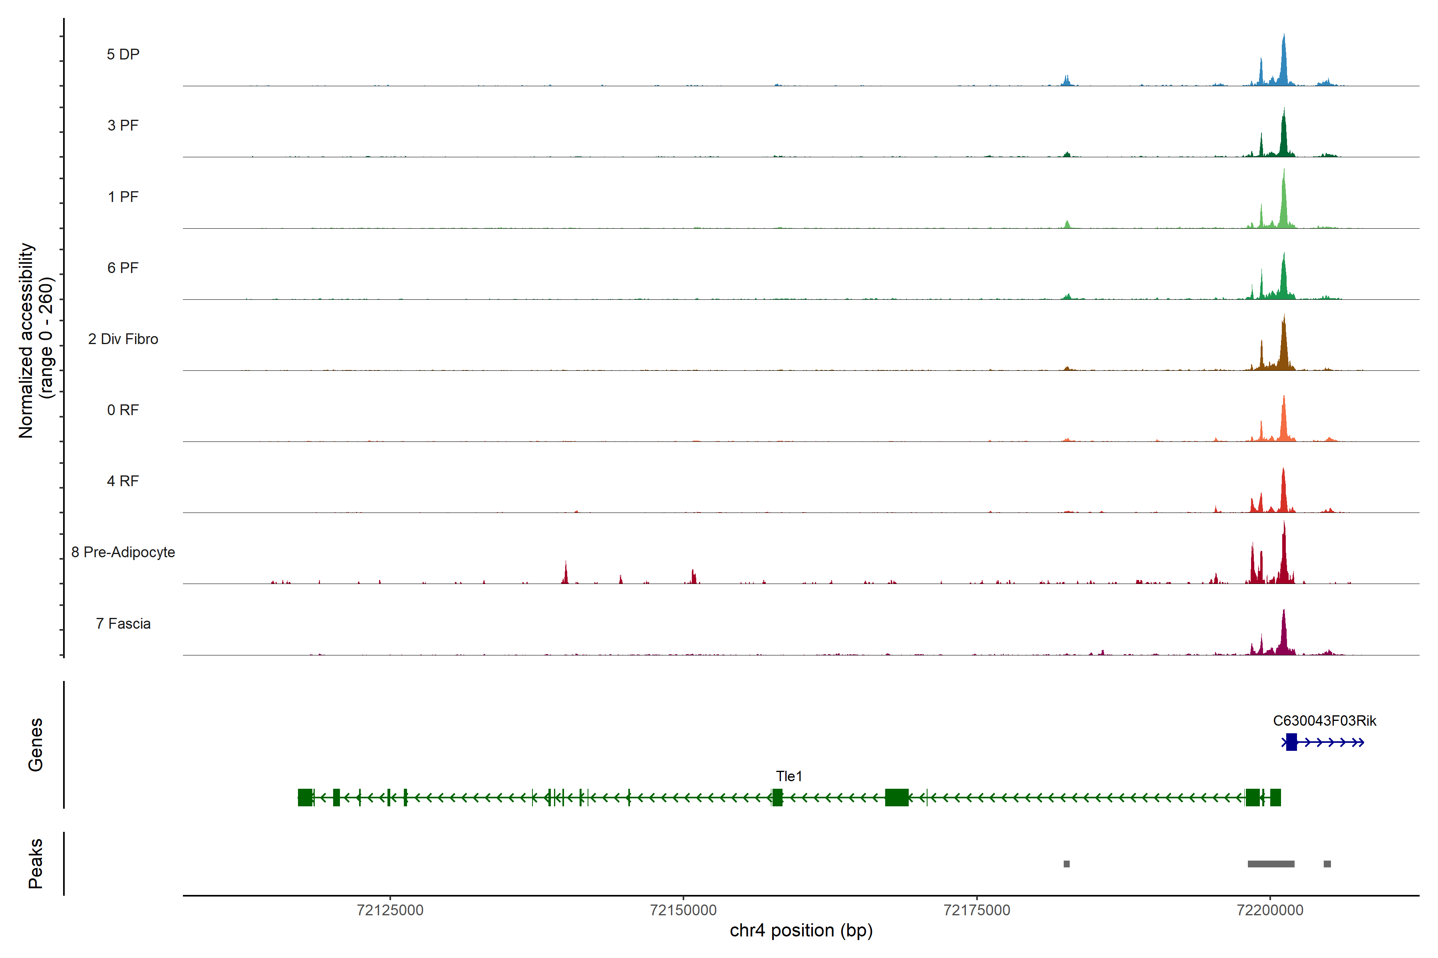Click the C630043F03Rik gene label
This screenshot has width=1438, height=958.
pyautogui.click(x=1324, y=720)
